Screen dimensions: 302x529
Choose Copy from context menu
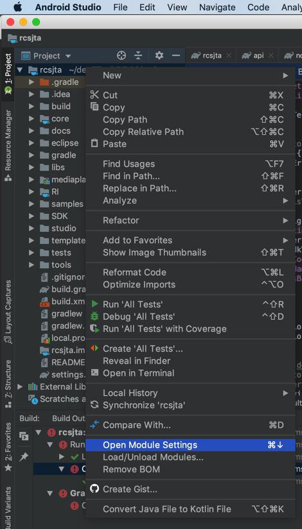(190, 107)
